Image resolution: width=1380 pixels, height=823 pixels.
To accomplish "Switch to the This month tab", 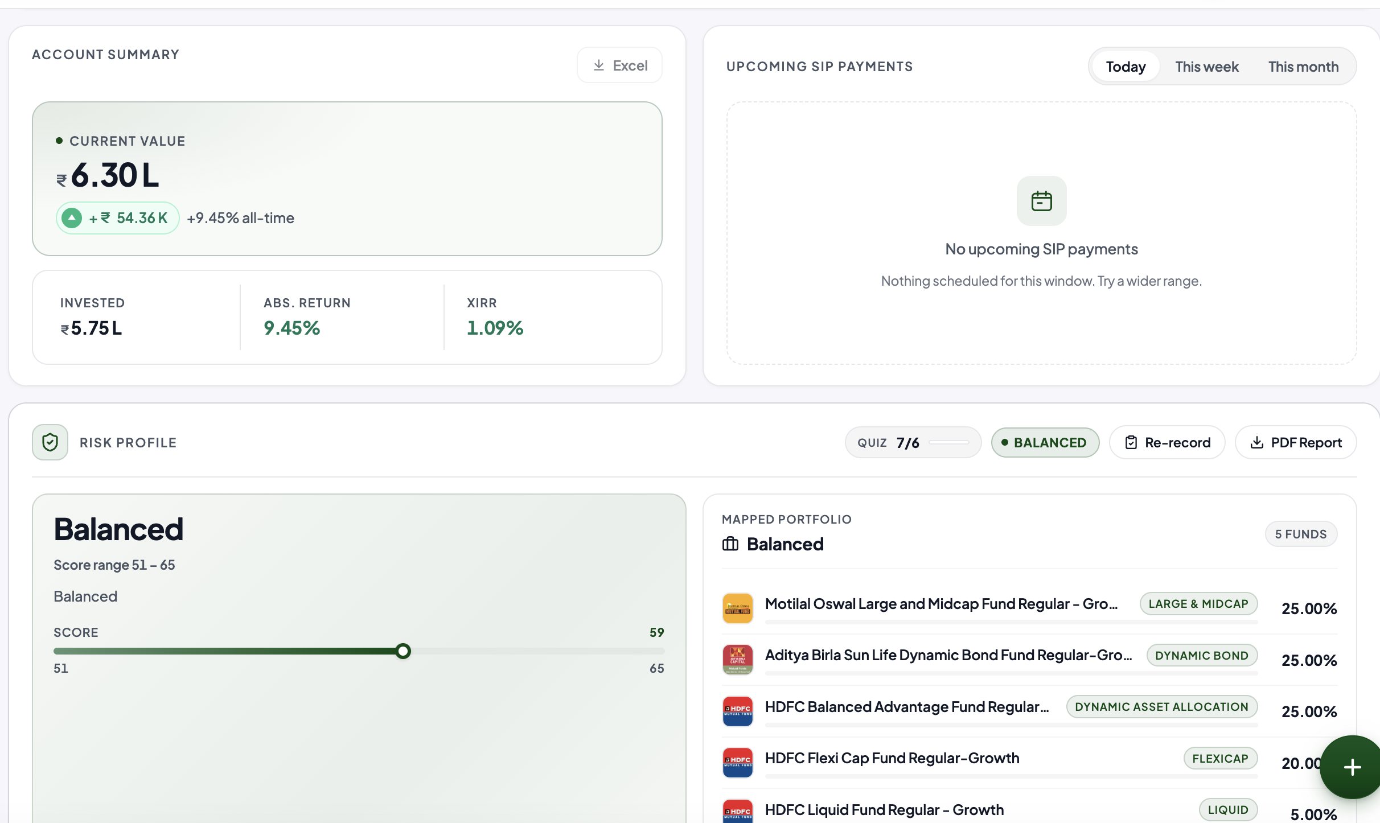I will tap(1303, 67).
